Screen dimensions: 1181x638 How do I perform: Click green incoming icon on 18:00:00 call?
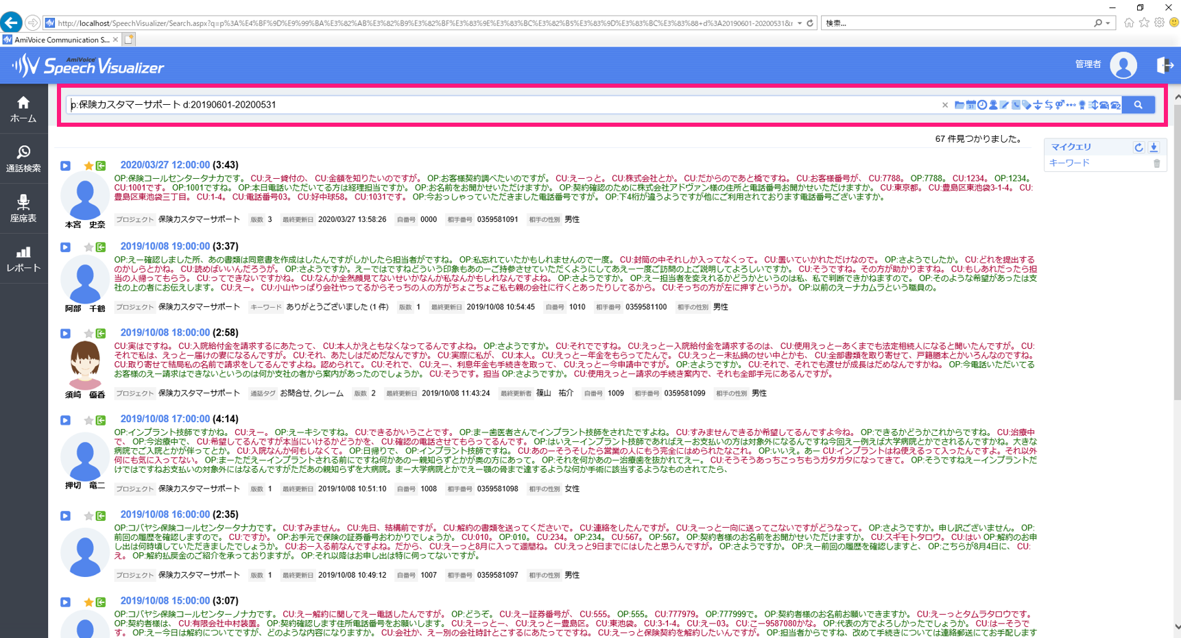[x=101, y=333]
